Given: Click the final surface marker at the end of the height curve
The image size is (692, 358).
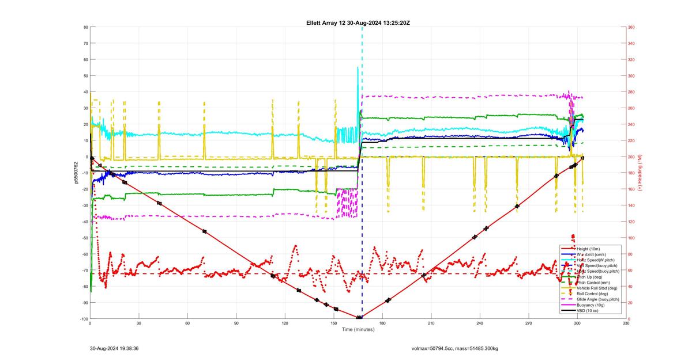Looking at the screenshot, I should point(582,158).
